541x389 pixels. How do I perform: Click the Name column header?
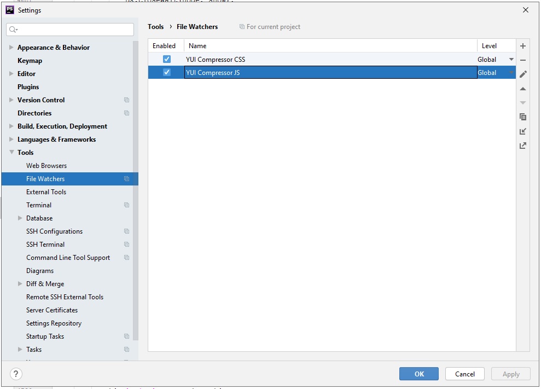pyautogui.click(x=330, y=45)
